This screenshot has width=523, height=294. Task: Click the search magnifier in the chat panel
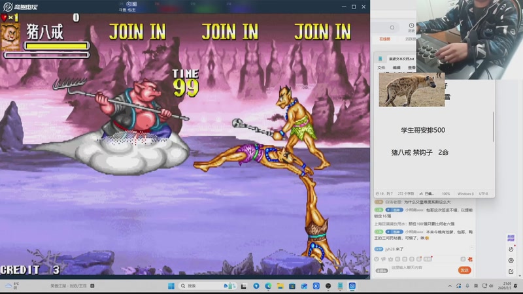pyautogui.click(x=392, y=27)
